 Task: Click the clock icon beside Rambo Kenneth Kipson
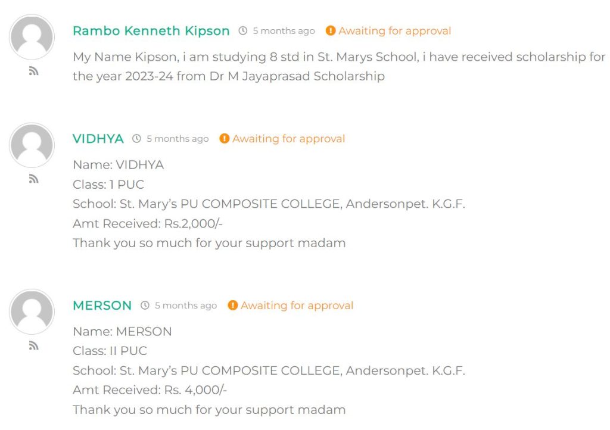pyautogui.click(x=243, y=31)
